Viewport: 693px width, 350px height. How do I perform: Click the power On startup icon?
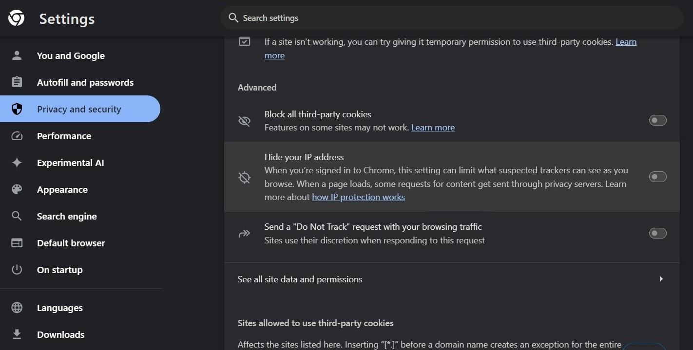[17, 270]
